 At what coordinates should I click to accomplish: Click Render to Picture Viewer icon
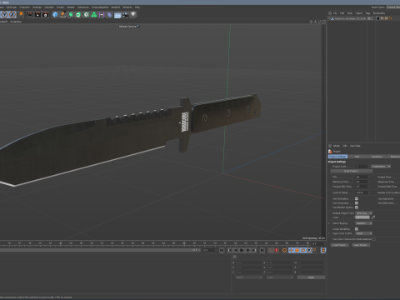coord(37,14)
